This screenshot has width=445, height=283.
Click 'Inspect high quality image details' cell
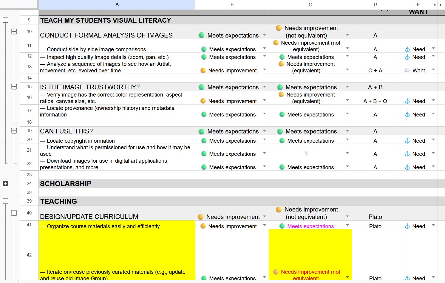click(117, 57)
